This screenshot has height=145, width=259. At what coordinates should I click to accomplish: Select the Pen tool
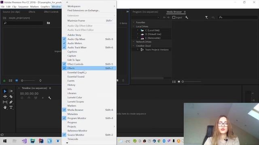11,102
